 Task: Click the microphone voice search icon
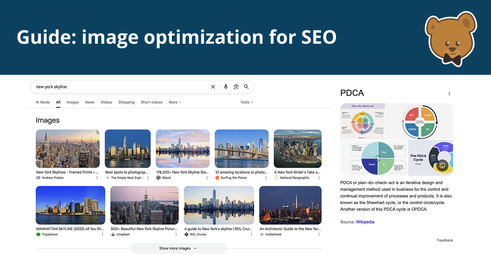(225, 87)
